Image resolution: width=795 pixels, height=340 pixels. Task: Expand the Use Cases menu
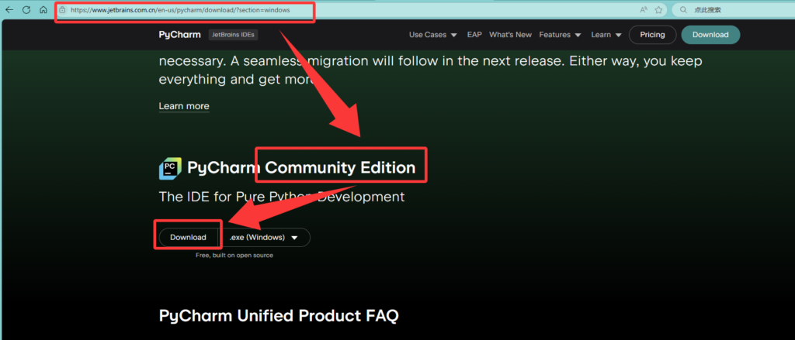click(433, 35)
